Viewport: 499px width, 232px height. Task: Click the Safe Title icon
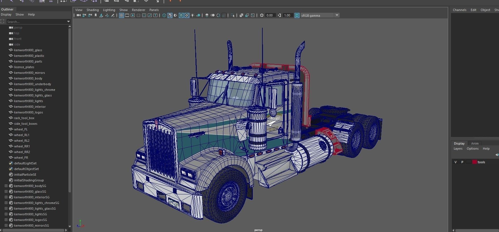click(155, 15)
